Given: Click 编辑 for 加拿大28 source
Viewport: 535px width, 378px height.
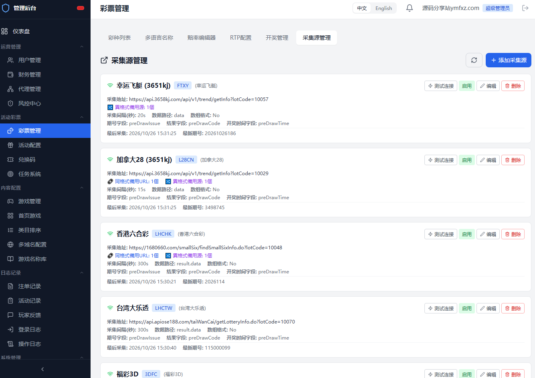Looking at the screenshot, I should [488, 160].
